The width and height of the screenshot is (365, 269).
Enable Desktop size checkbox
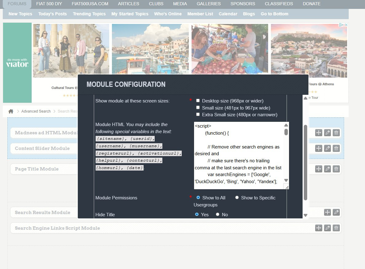[198, 101]
